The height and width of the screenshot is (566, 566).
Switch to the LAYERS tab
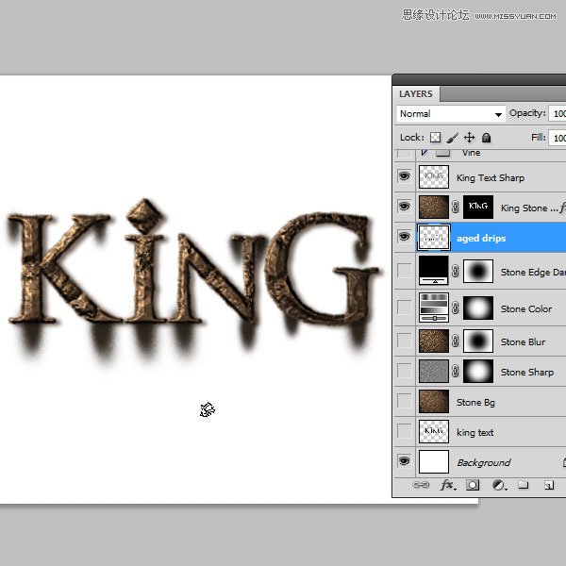tap(415, 94)
